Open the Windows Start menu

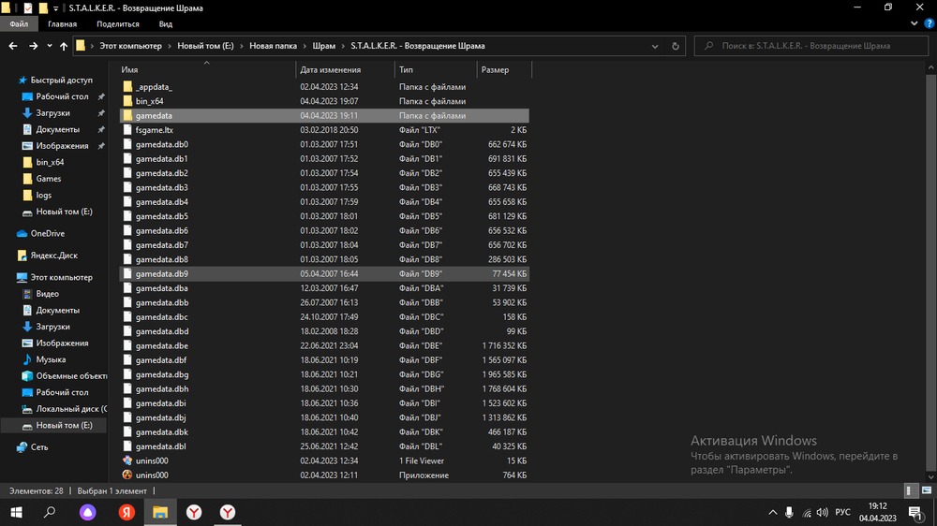point(16,512)
